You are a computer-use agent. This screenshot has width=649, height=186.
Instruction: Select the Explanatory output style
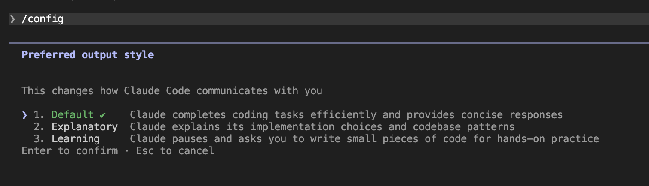84,127
